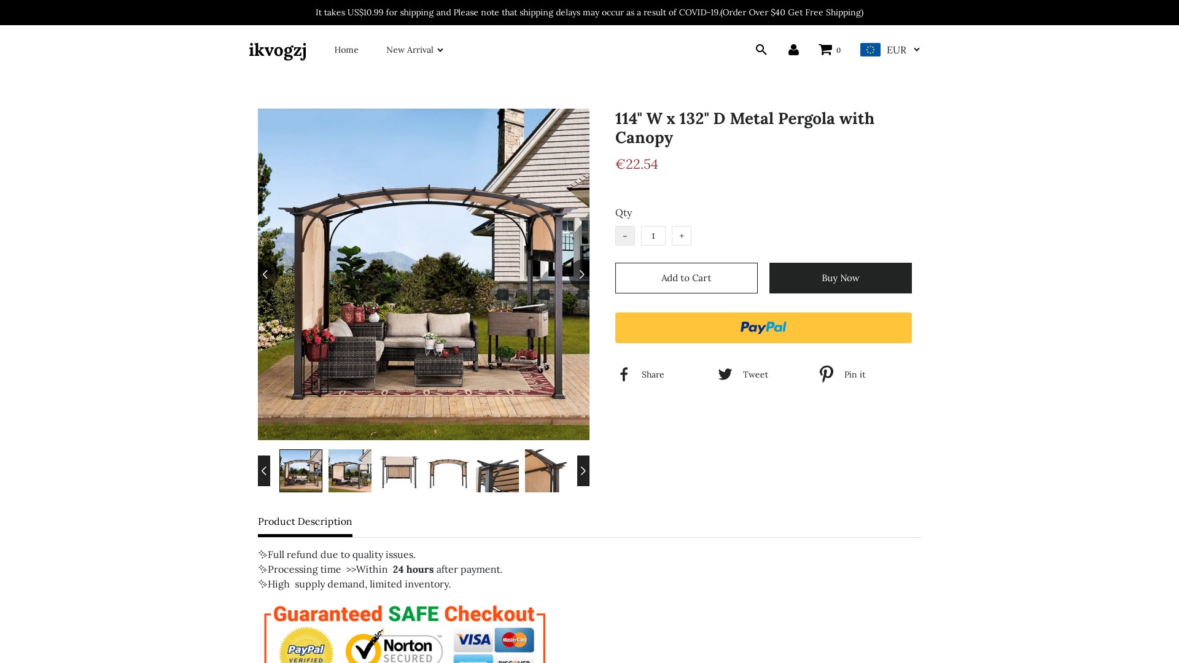Check out with the PayPal button
The image size is (1179, 663).
click(x=763, y=328)
